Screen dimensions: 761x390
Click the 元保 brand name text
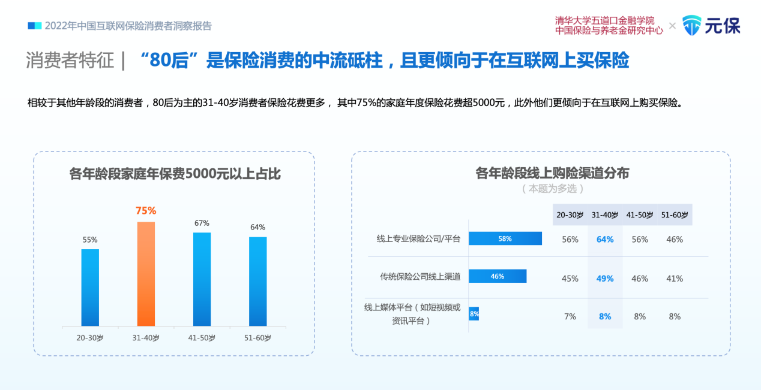coord(722,26)
